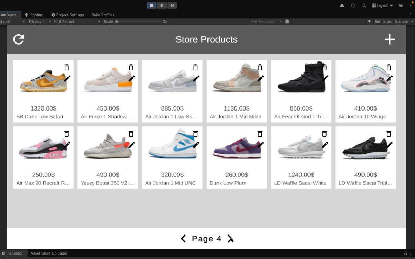
Task: Edit the Air Jordan 1 Mid Milan product
Action: [260, 79]
